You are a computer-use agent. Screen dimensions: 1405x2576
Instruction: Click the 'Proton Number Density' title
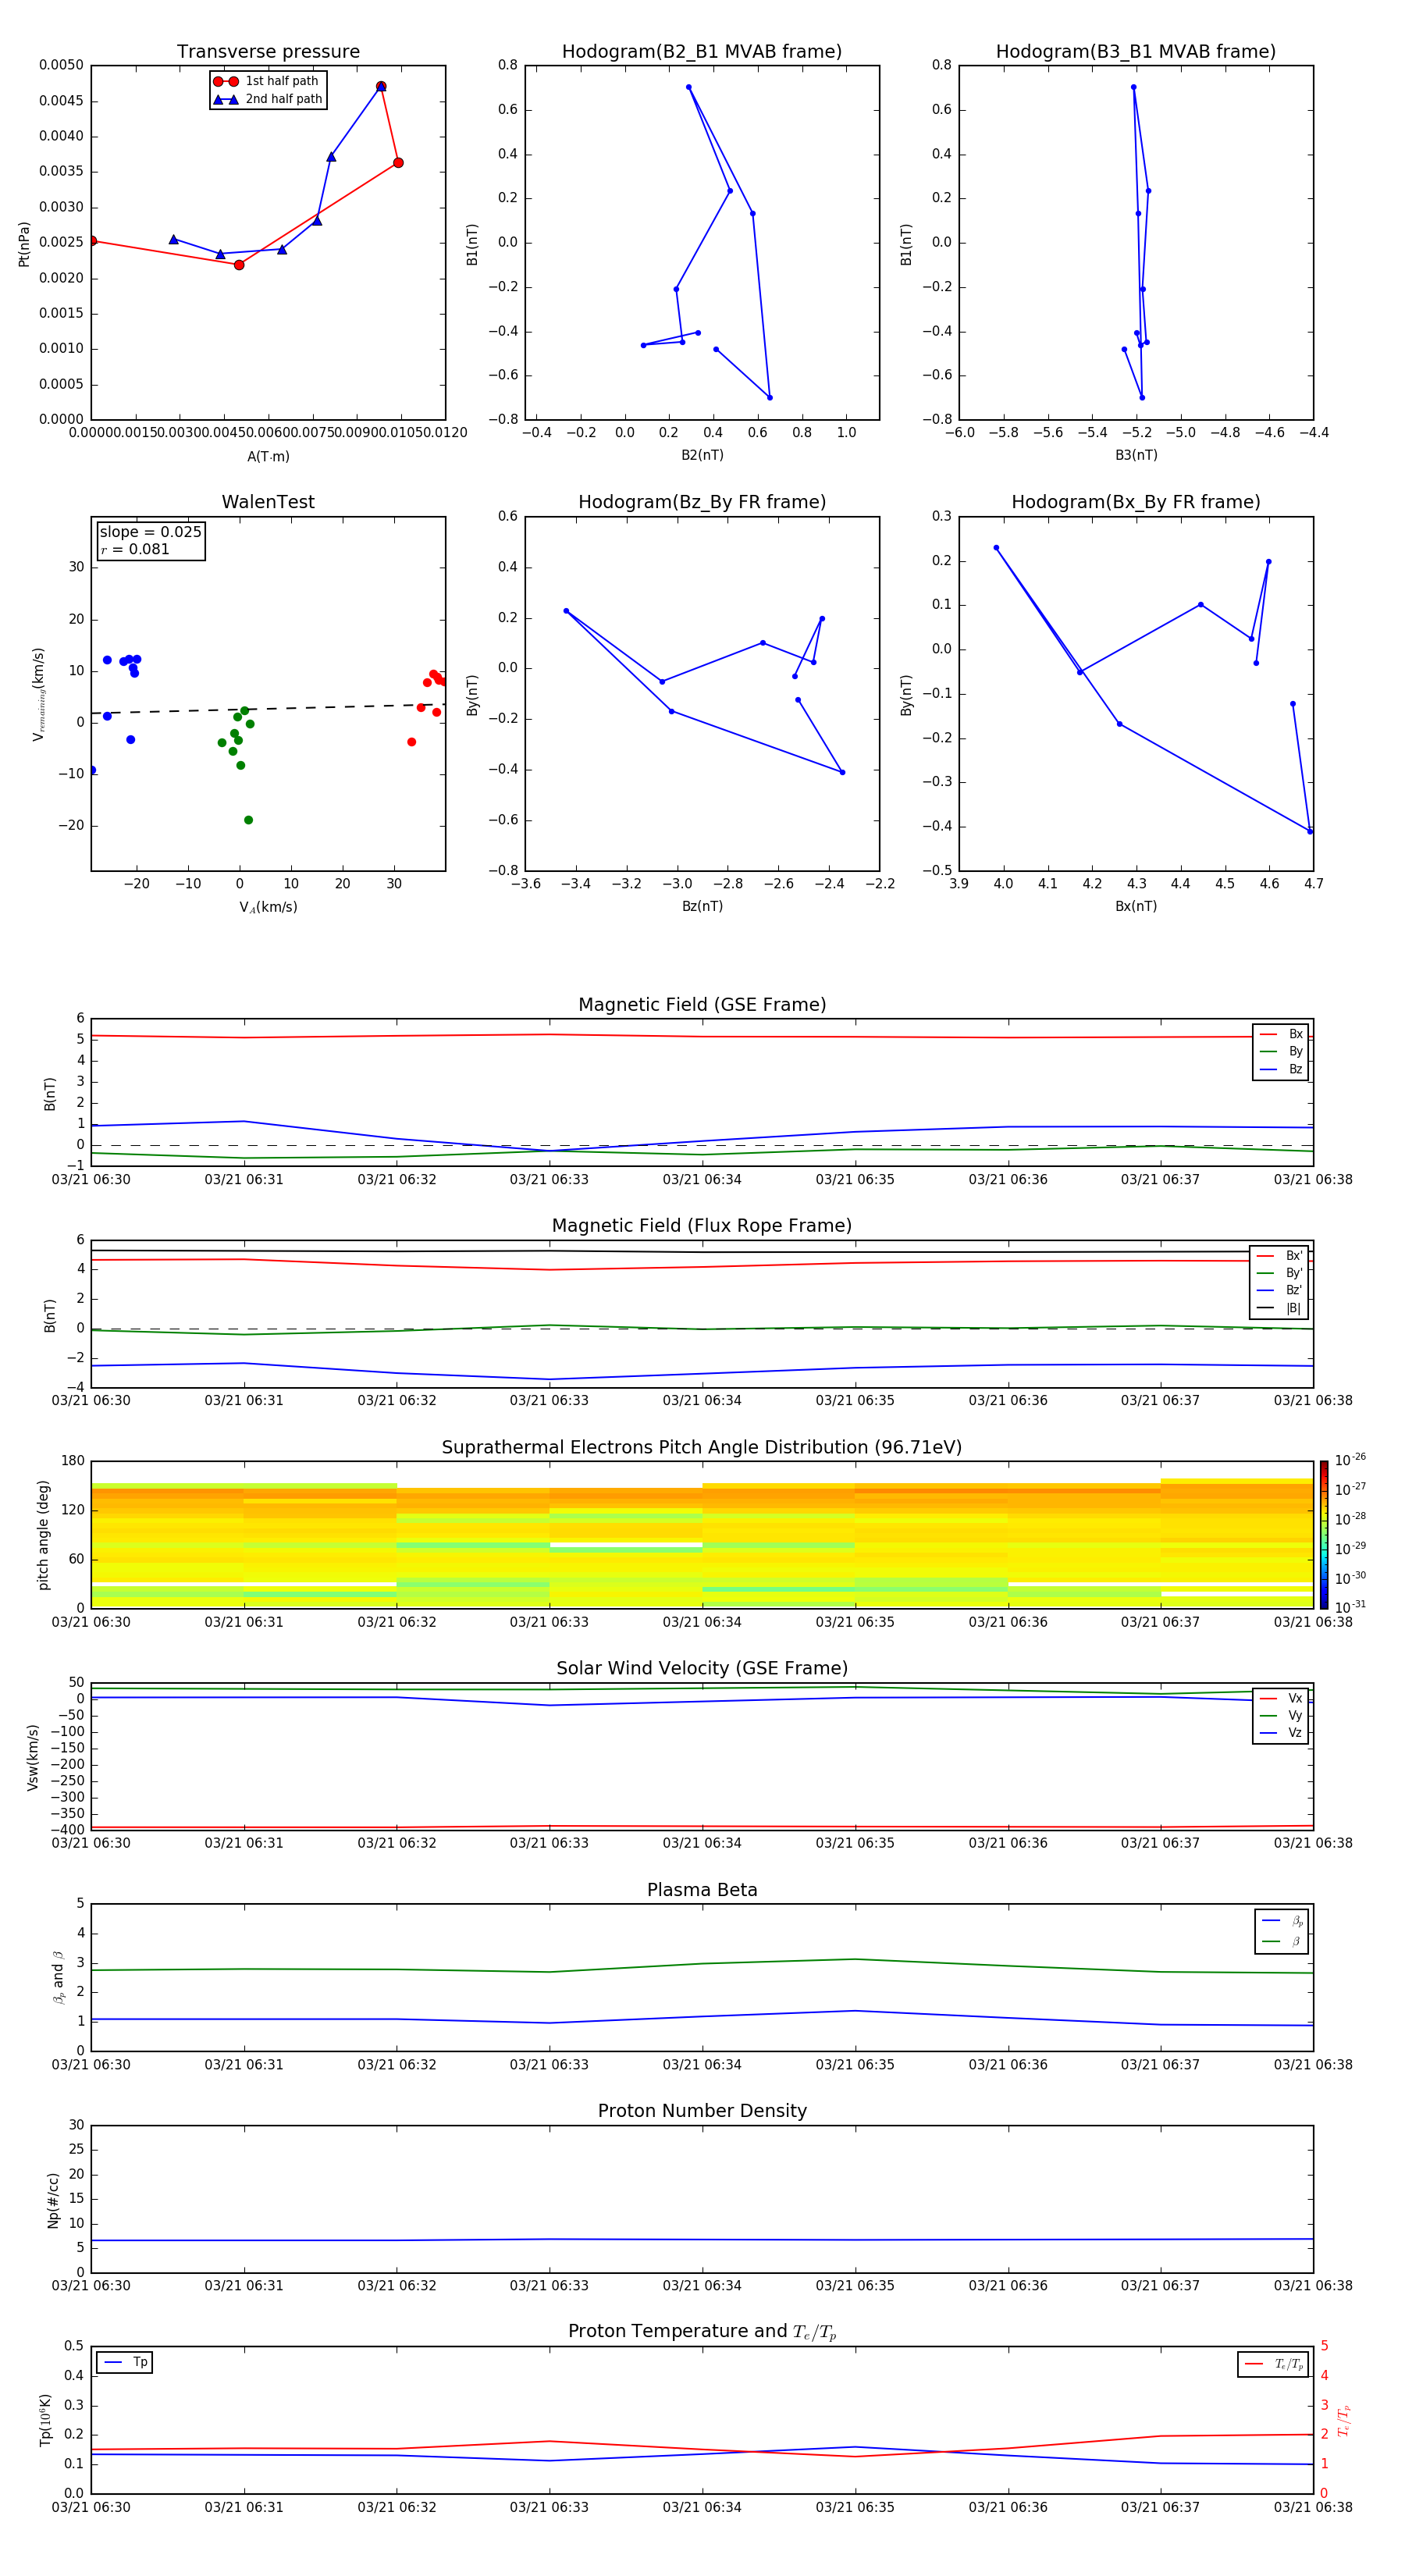[x=702, y=2111]
